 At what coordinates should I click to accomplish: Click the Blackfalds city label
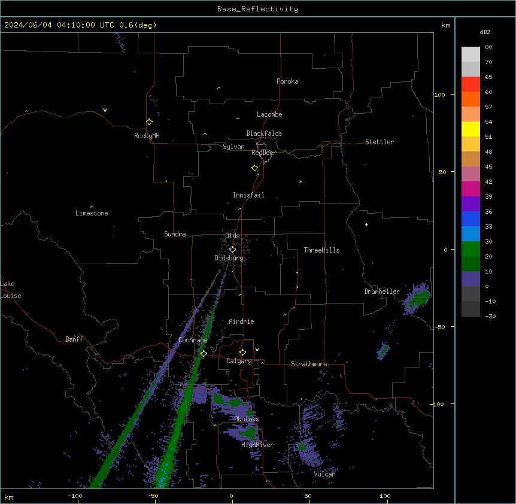(x=264, y=133)
